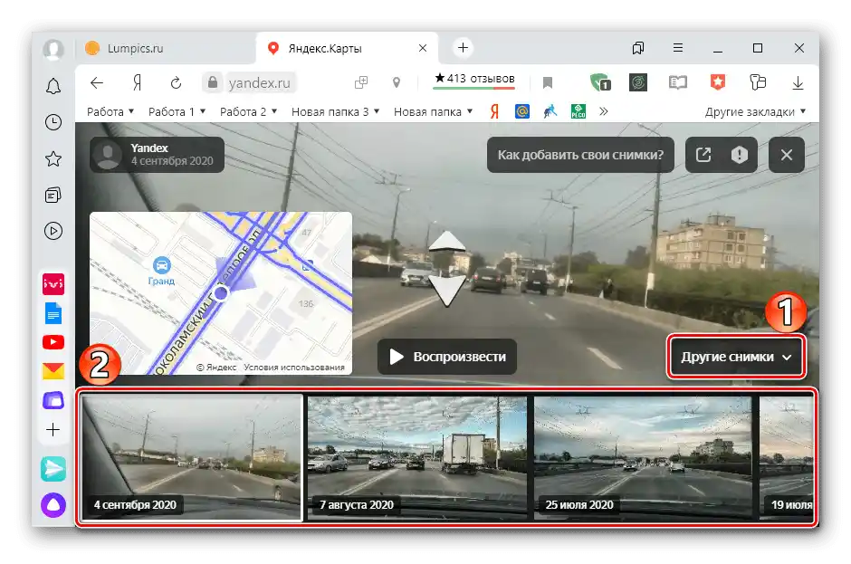Open browsing history clock icon

click(x=53, y=122)
